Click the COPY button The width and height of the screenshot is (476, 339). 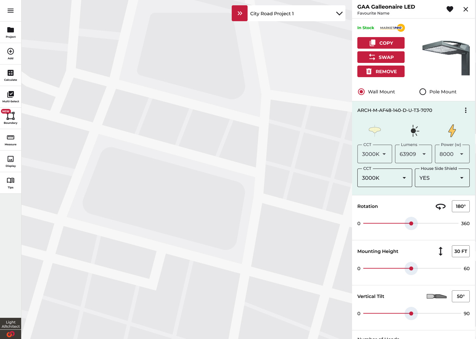pos(381,43)
